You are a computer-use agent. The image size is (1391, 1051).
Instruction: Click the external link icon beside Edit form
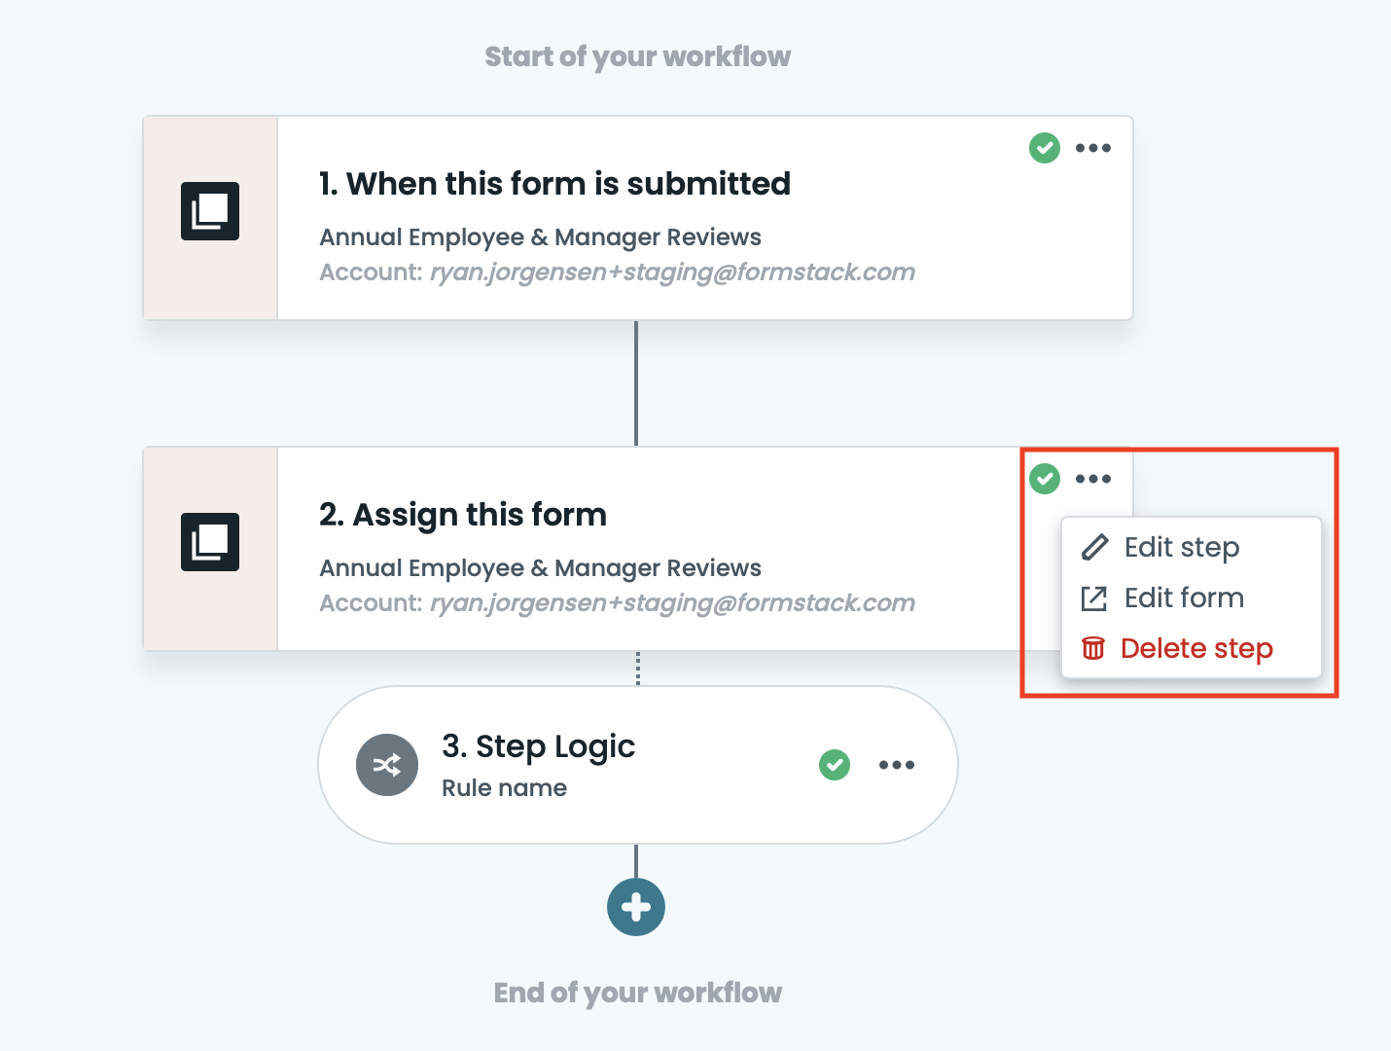1094,598
